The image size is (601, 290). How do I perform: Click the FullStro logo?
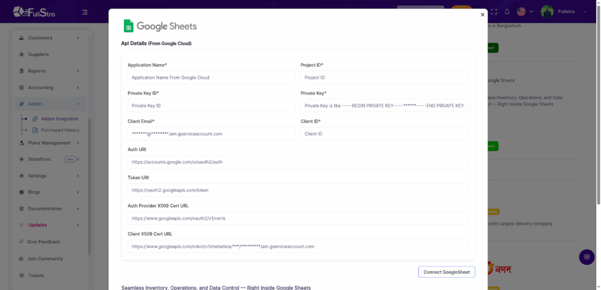pyautogui.click(x=34, y=12)
